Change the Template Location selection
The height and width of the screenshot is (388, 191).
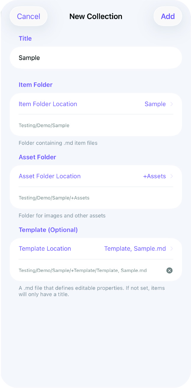(x=45, y=249)
